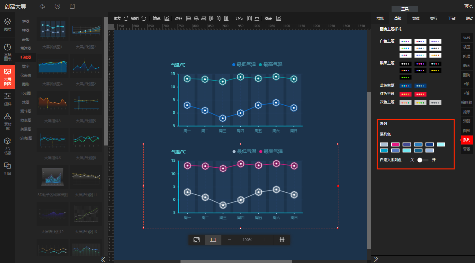Click the align right edges icon
This screenshot has width=475, height=263.
point(204,18)
